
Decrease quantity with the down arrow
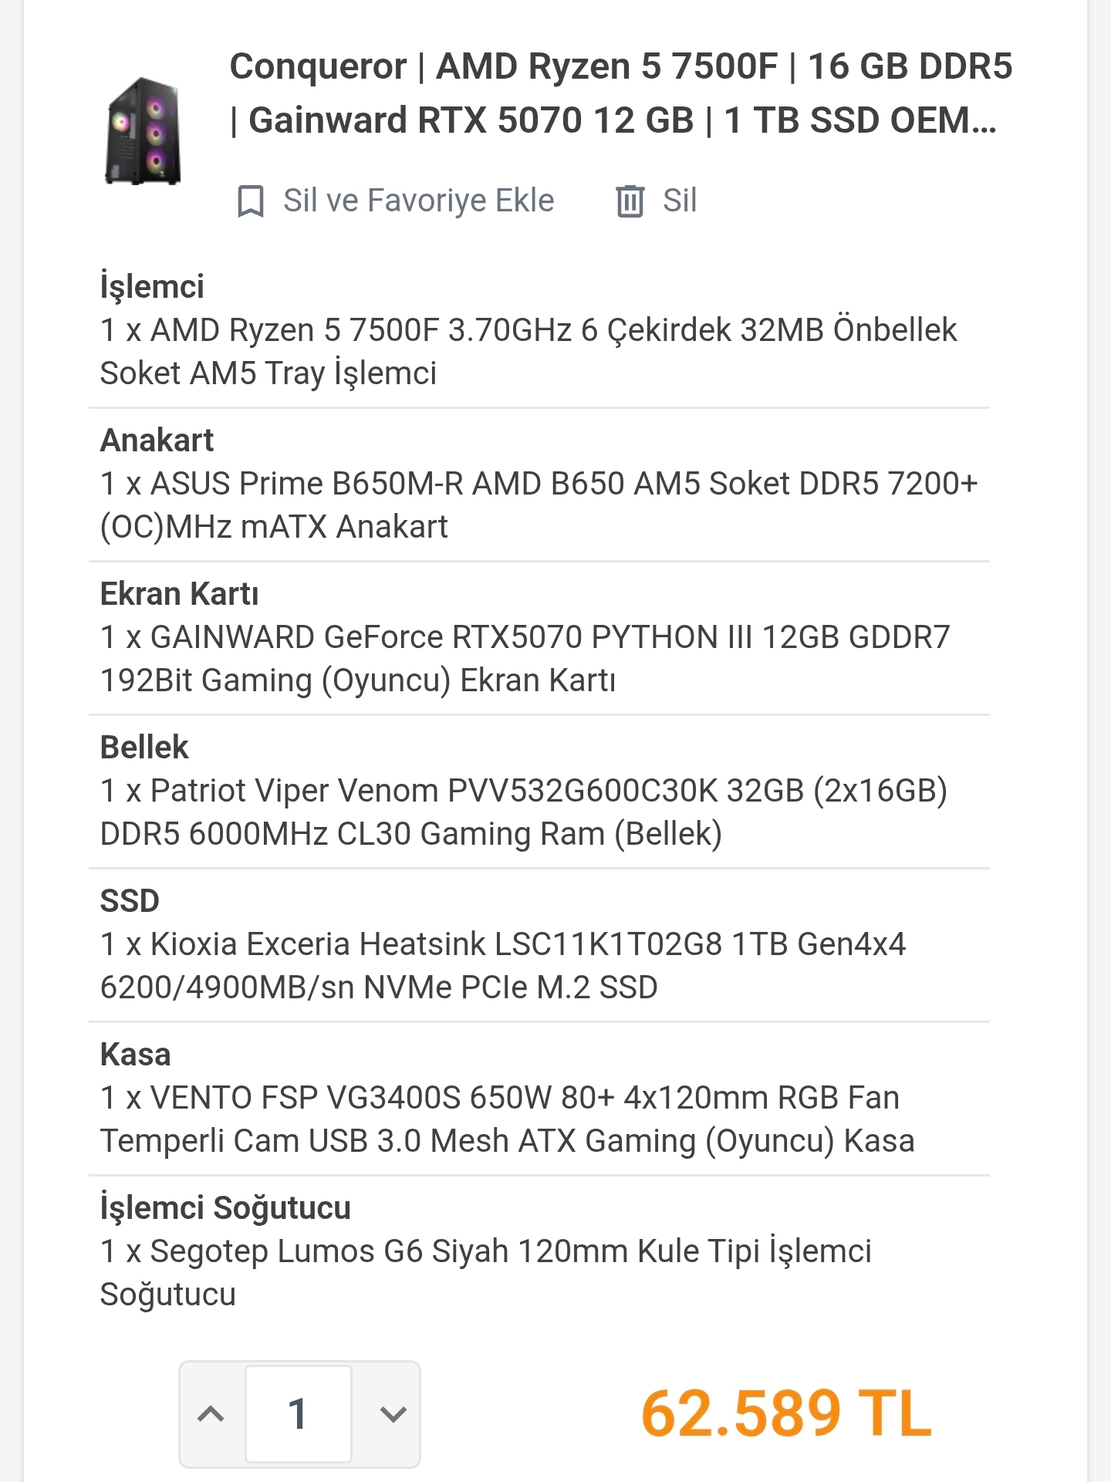[x=393, y=1414]
